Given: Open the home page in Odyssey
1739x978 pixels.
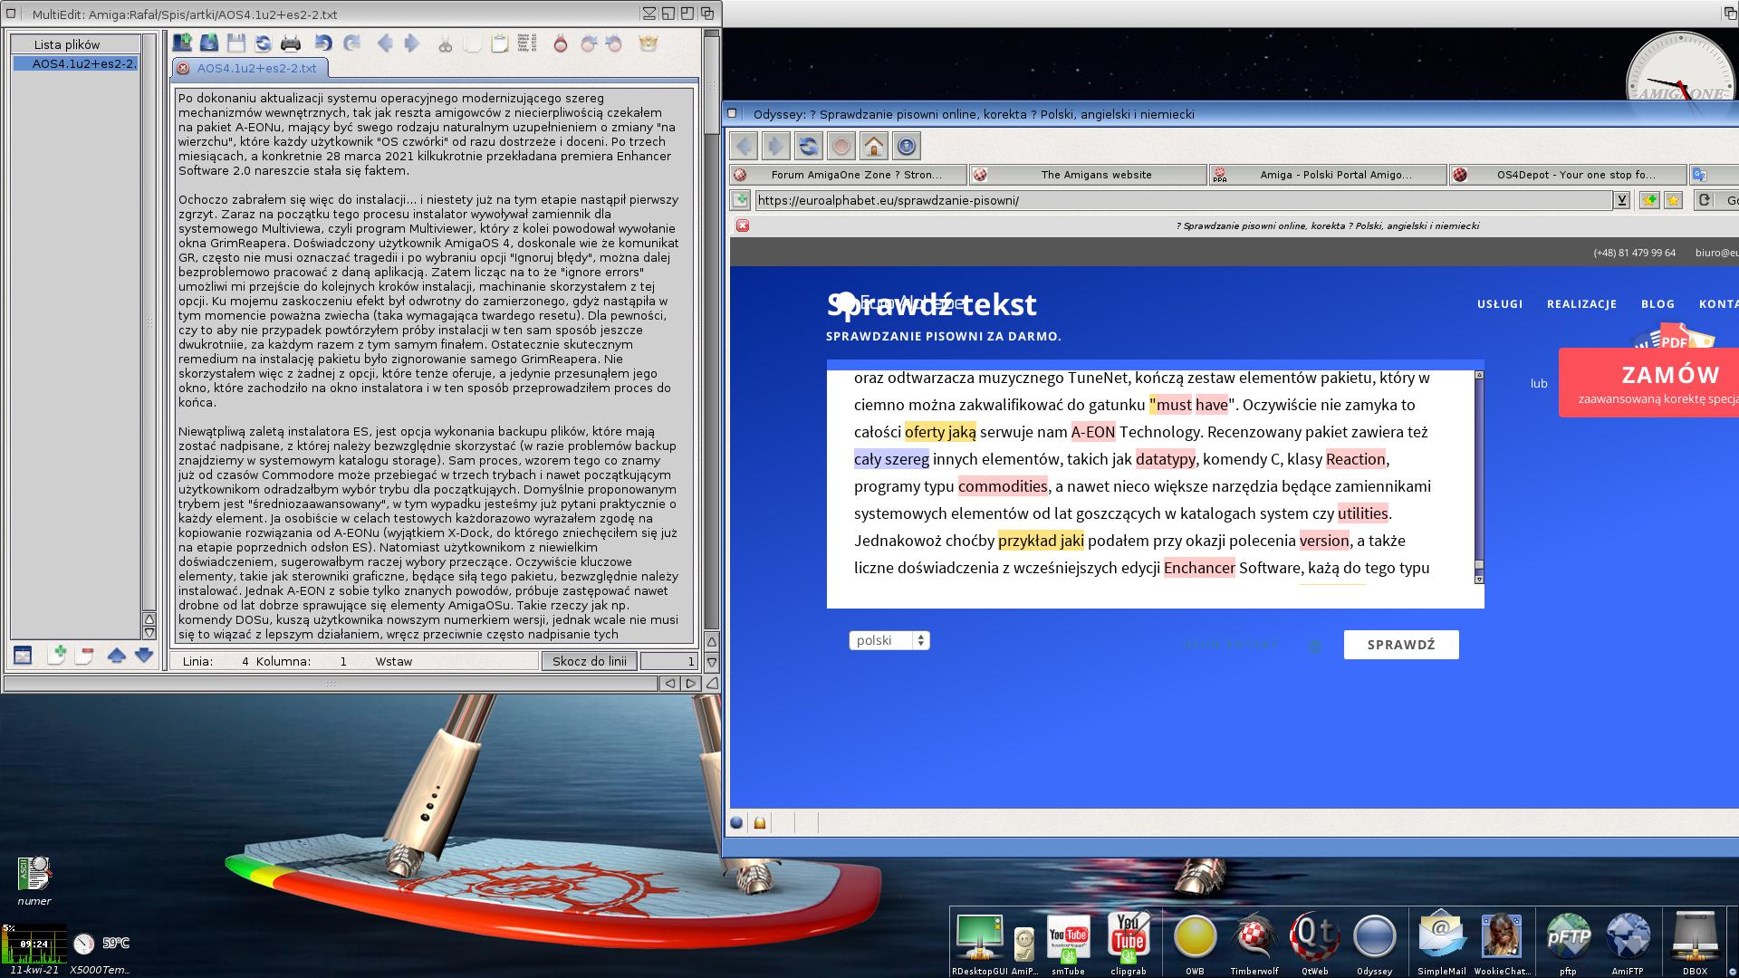Looking at the screenshot, I should pyautogui.click(x=873, y=146).
